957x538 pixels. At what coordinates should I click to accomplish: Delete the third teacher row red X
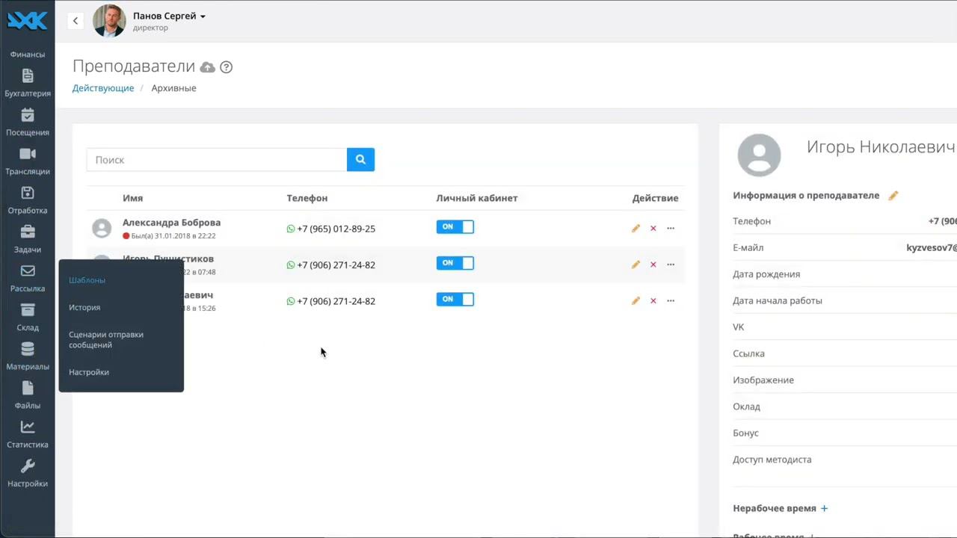[x=653, y=300]
